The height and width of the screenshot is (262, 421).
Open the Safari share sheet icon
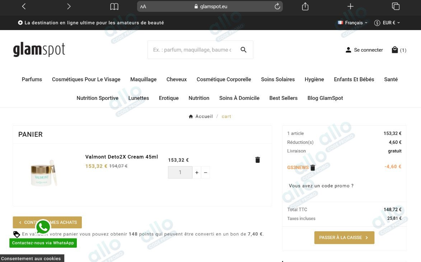coord(305,6)
